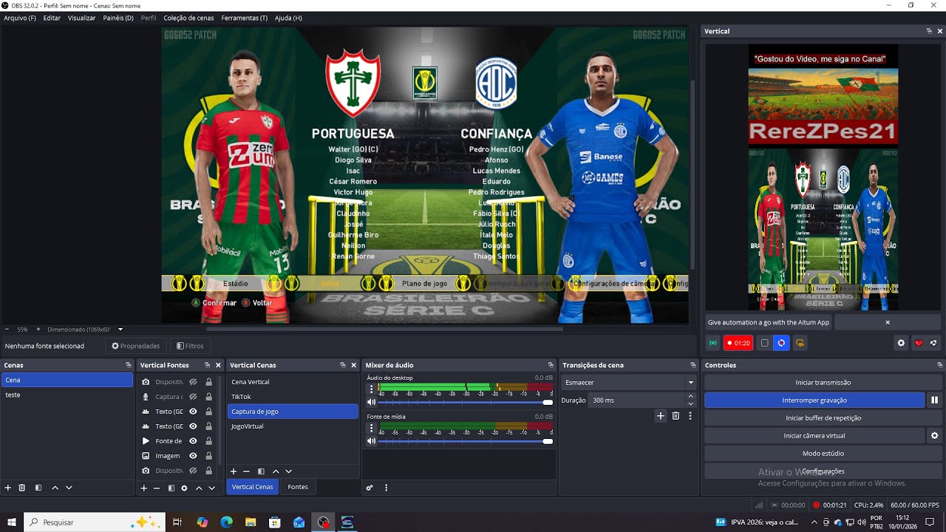Remove transition with trash icon
Viewport: 946px width, 532px height.
[676, 416]
